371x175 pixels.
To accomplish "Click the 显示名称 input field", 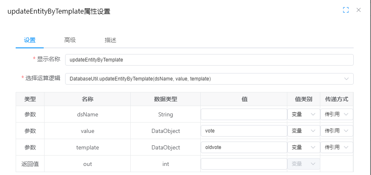I will pos(209,60).
